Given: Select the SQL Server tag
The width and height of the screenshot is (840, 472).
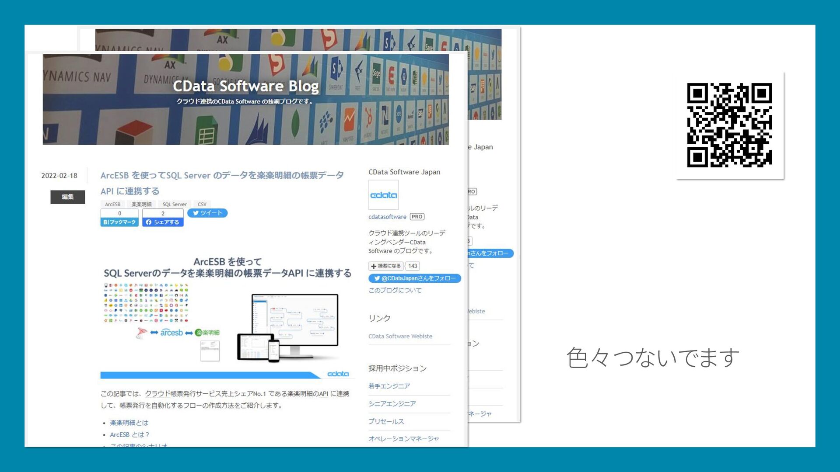Looking at the screenshot, I should (x=174, y=204).
